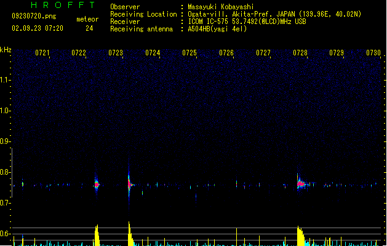Click the 0.9 kHz axis label
Image resolution: width=387 pixels, height=246 pixels.
point(5,141)
